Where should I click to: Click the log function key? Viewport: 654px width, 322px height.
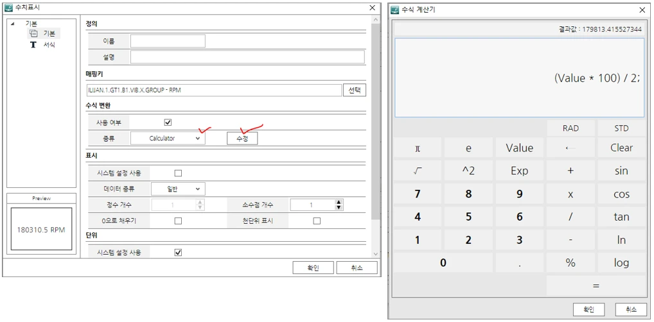click(x=621, y=263)
